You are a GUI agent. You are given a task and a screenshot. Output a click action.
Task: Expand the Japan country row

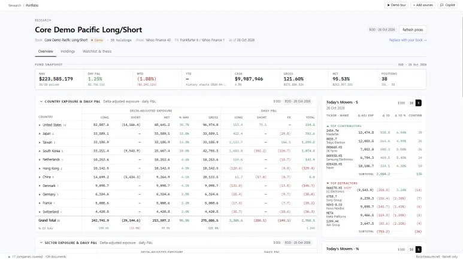coord(40,134)
